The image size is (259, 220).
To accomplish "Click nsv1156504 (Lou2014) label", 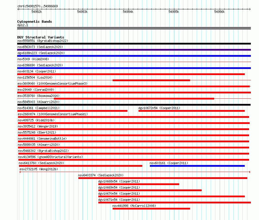I will point(35,77).
